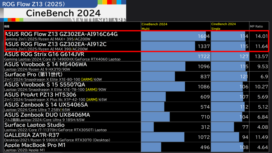The image size is (272, 153).
Task: Click the multi score "1086"
Action: 204,87
